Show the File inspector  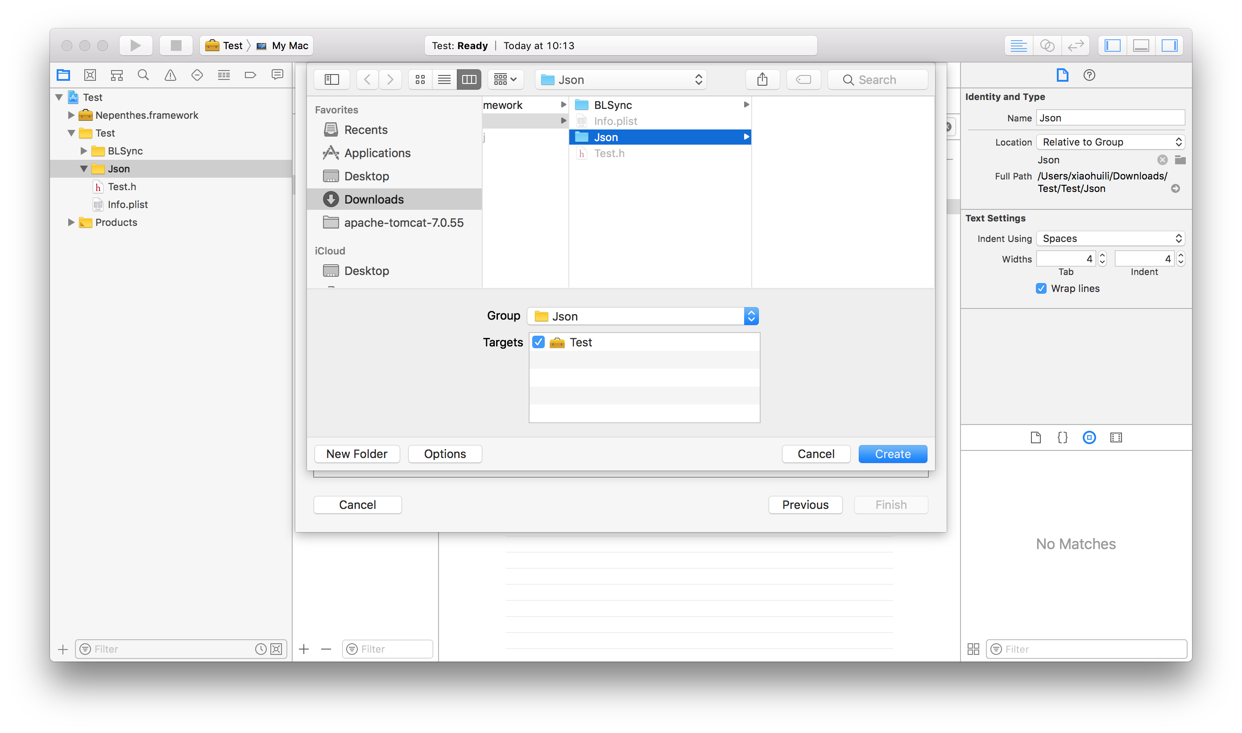1062,75
